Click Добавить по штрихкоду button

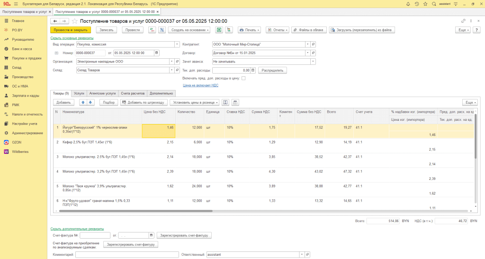click(x=144, y=102)
